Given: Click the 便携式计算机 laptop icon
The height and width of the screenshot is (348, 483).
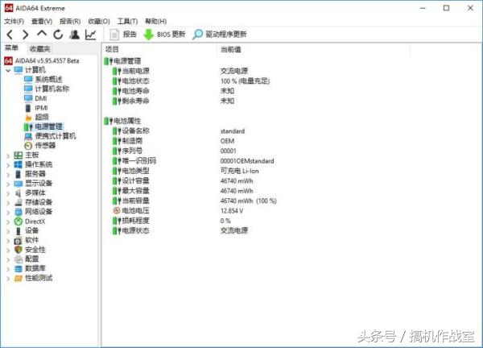Looking at the screenshot, I should pyautogui.click(x=28, y=136).
